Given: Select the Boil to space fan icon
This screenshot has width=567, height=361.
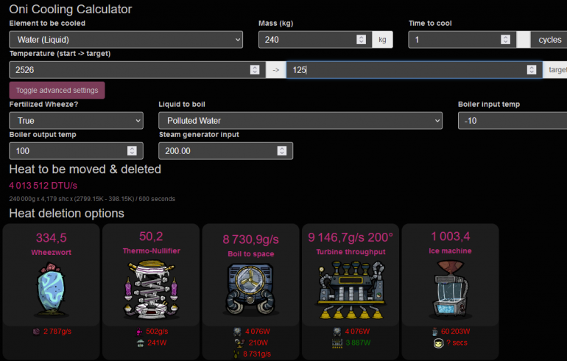Looking at the screenshot, I should (x=250, y=293).
